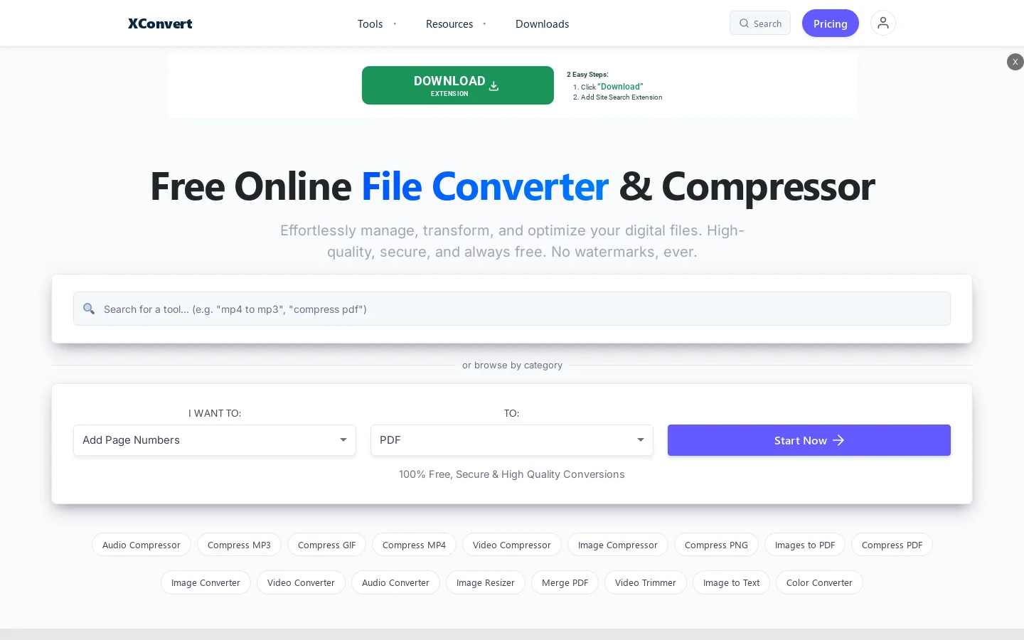The width and height of the screenshot is (1024, 640).
Task: Open the user account icon
Action: [883, 23]
